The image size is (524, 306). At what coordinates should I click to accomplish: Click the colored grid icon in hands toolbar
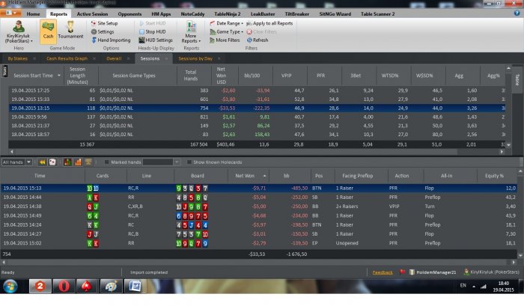click(x=68, y=162)
